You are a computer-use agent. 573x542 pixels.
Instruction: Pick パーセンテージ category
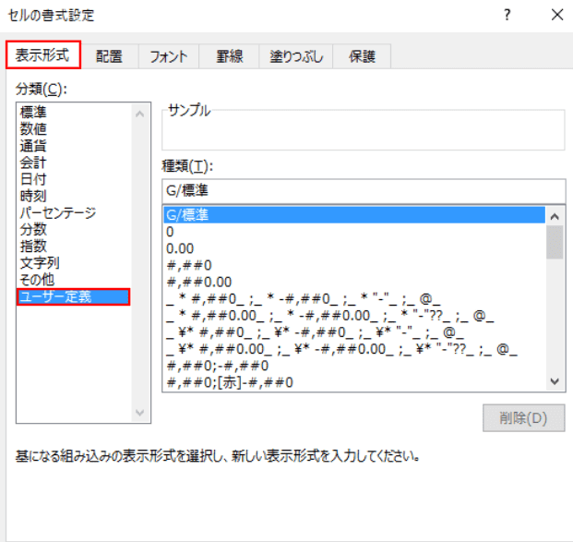(74, 213)
